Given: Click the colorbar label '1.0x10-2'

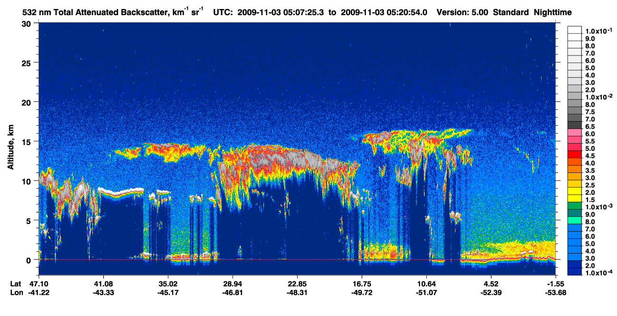Looking at the screenshot, I should 598,97.
